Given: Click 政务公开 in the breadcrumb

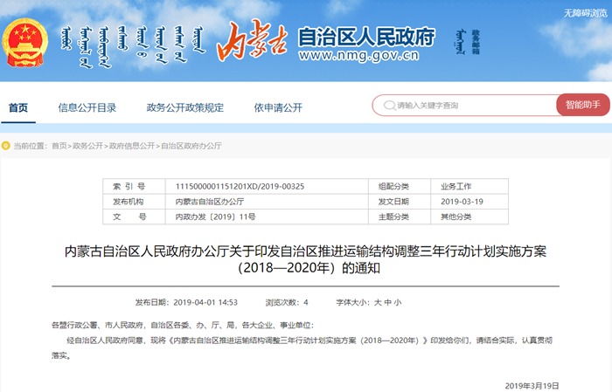Looking at the screenshot, I should (x=87, y=146).
